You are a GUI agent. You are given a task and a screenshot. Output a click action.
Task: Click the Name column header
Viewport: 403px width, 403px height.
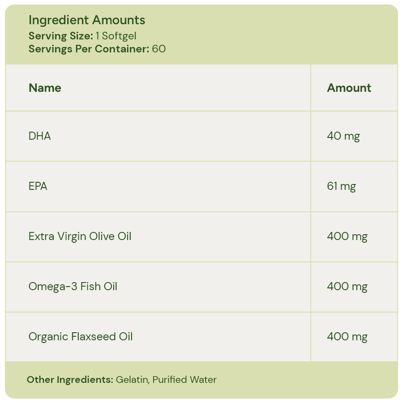[x=45, y=88]
